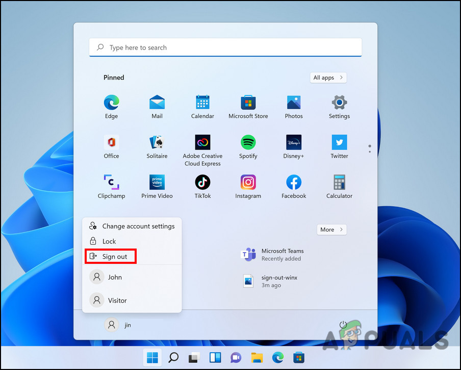This screenshot has width=461, height=370.
Task: Open the Edge pinned app
Action: (x=112, y=107)
